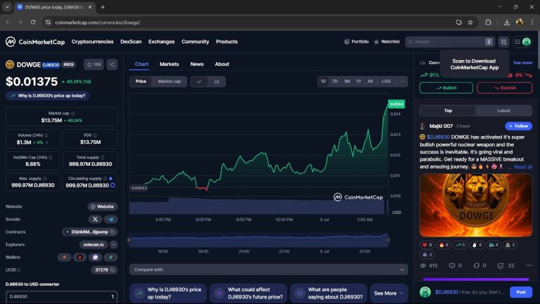Viewport: 540px width, 304px height.
Task: Open Community navigation menu
Action: click(195, 41)
